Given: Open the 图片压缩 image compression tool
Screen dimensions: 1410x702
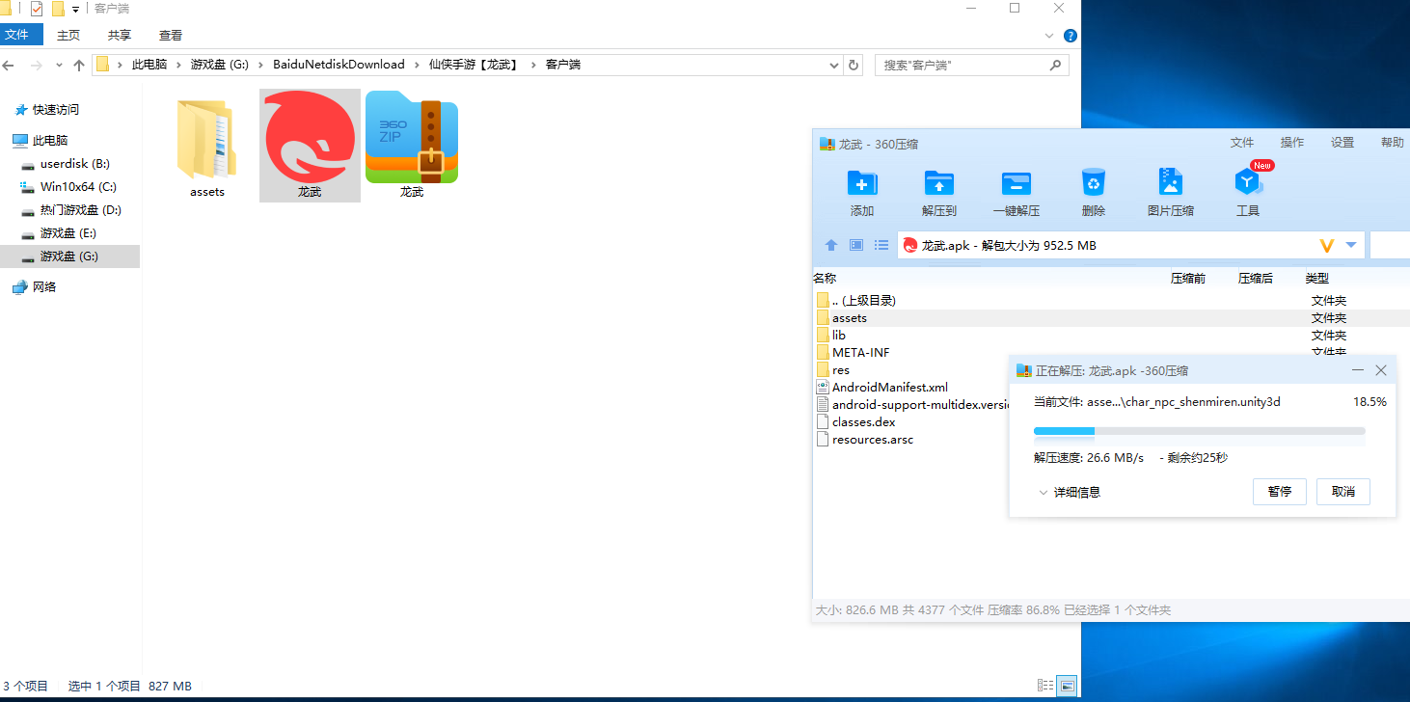Looking at the screenshot, I should 1170,183.
